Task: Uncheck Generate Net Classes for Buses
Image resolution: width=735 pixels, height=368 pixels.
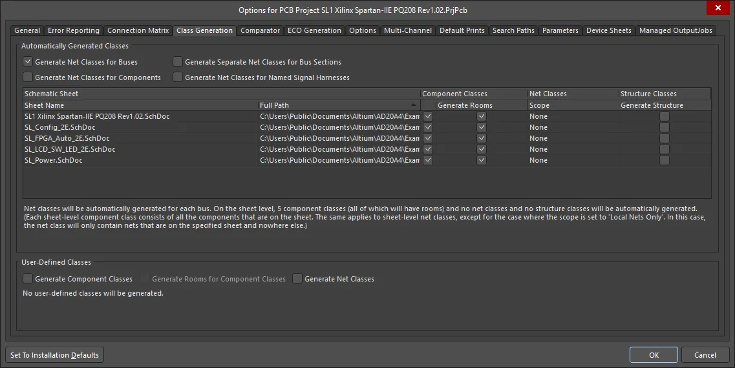Action: 28,62
